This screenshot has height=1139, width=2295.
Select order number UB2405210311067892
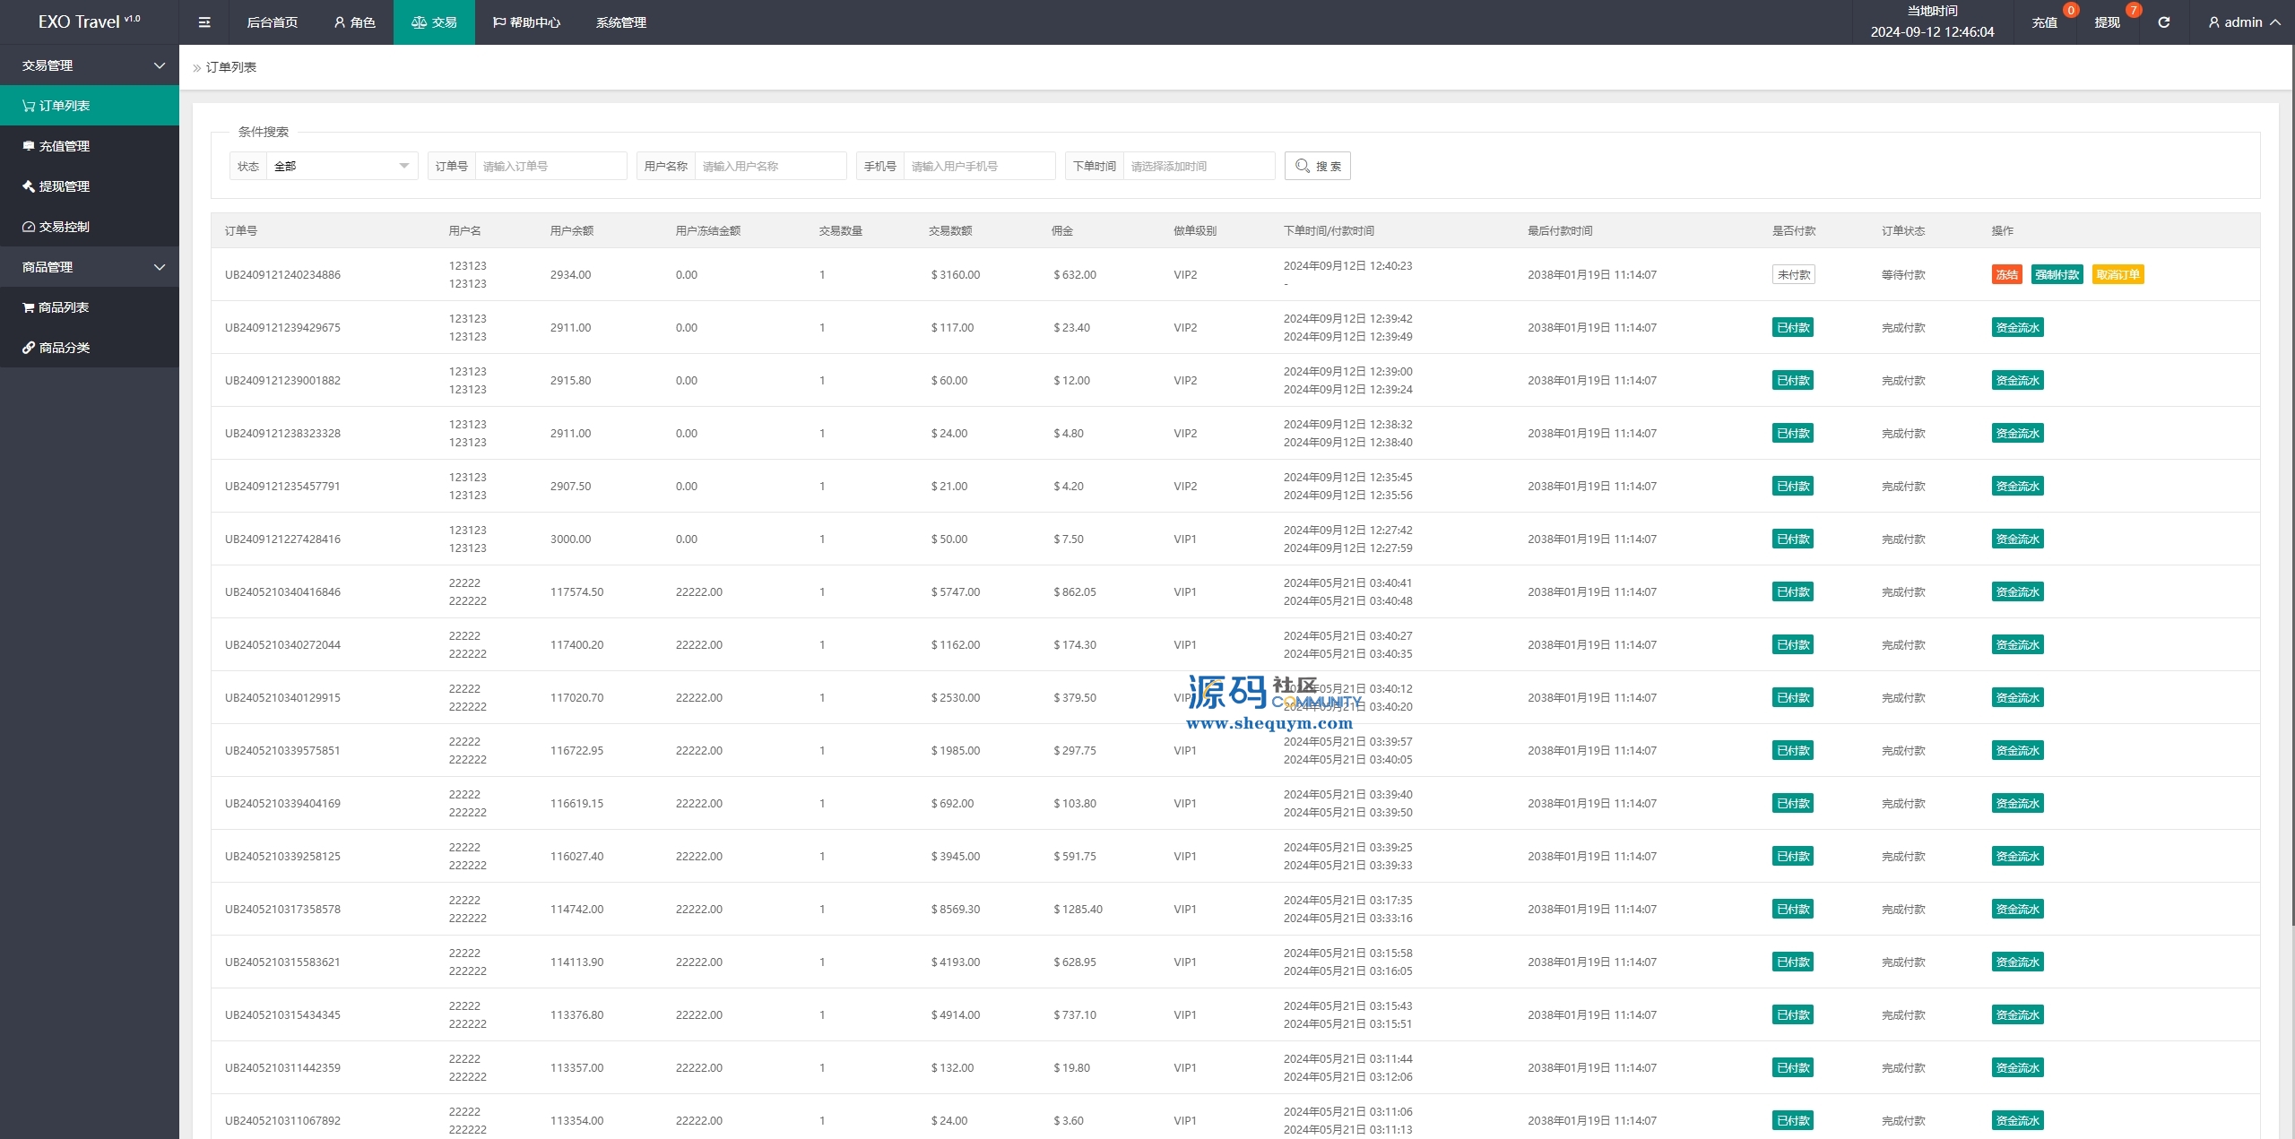tap(282, 1121)
